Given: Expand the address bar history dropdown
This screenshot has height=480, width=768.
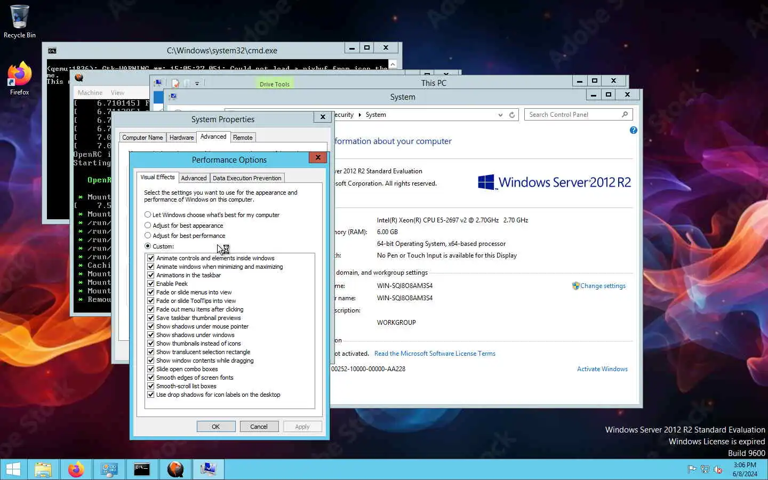Looking at the screenshot, I should pos(500,115).
